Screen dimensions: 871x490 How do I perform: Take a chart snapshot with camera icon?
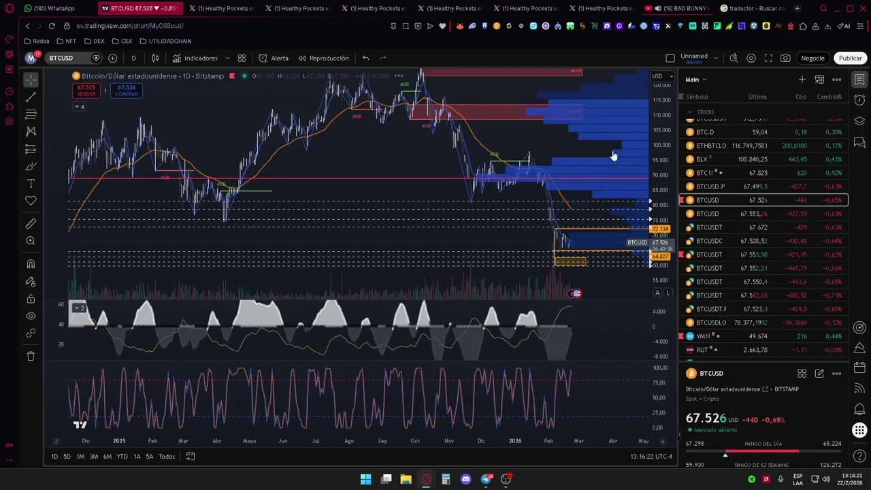pyautogui.click(x=785, y=58)
